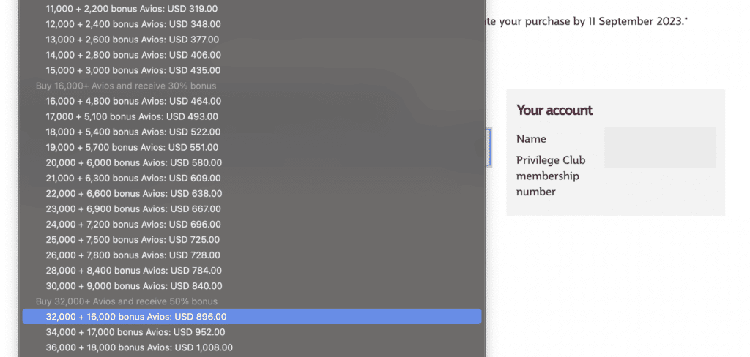Image resolution: width=750 pixels, height=357 pixels.
Task: Choose 18,000 + 5,400 bonus Avios USD 522.00
Action: tap(132, 132)
